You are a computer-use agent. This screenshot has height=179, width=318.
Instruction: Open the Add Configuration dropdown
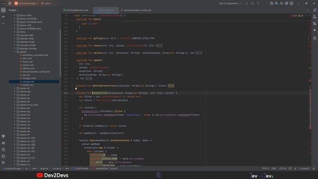click(230, 3)
